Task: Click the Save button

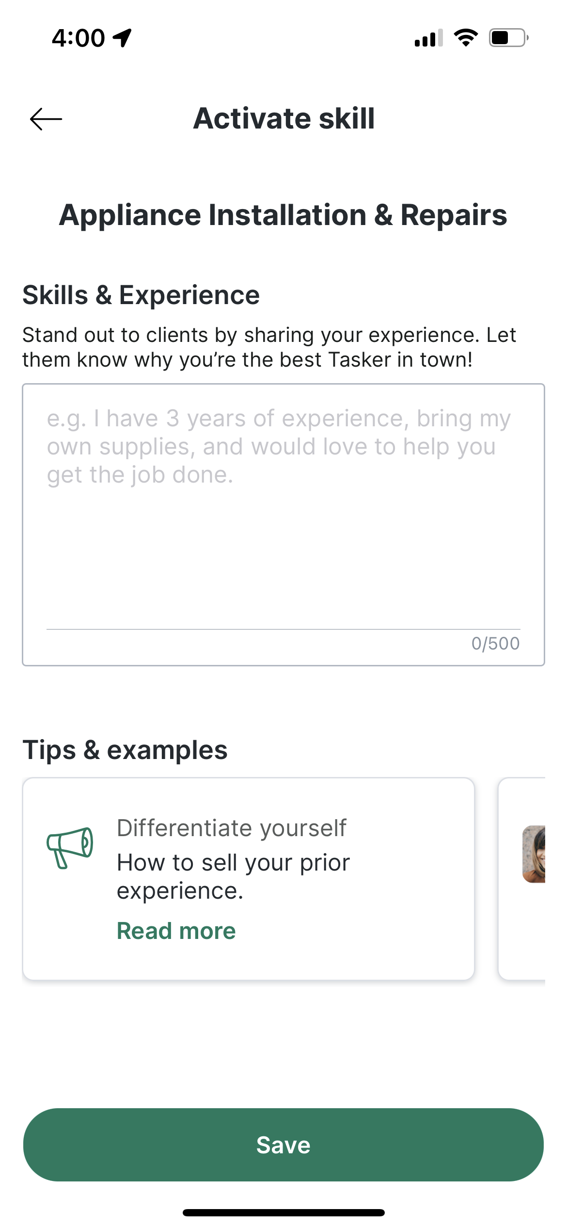Action: 283,1145
